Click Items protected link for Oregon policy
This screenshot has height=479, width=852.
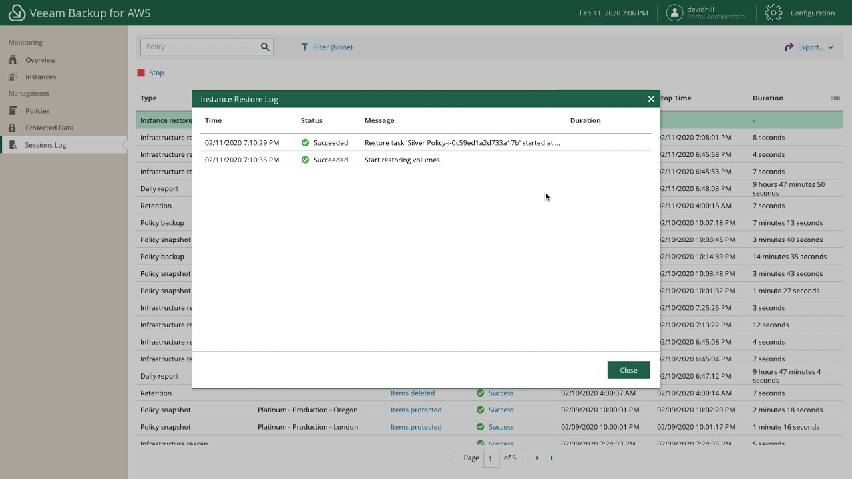click(x=416, y=410)
